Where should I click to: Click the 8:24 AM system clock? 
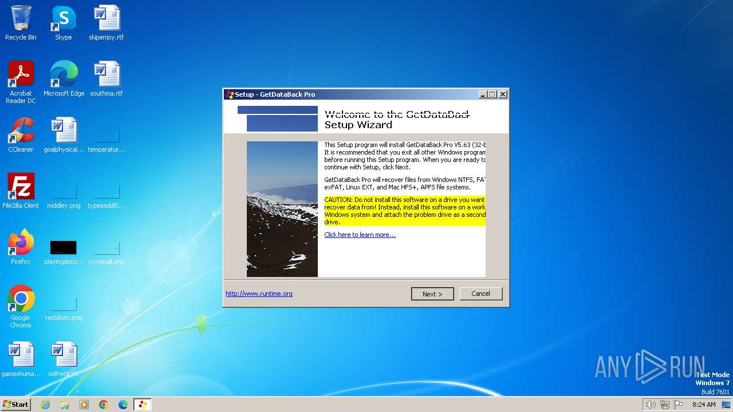(x=704, y=405)
